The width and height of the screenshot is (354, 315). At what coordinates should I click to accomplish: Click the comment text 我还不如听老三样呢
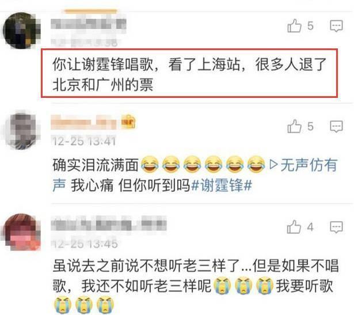146,286
